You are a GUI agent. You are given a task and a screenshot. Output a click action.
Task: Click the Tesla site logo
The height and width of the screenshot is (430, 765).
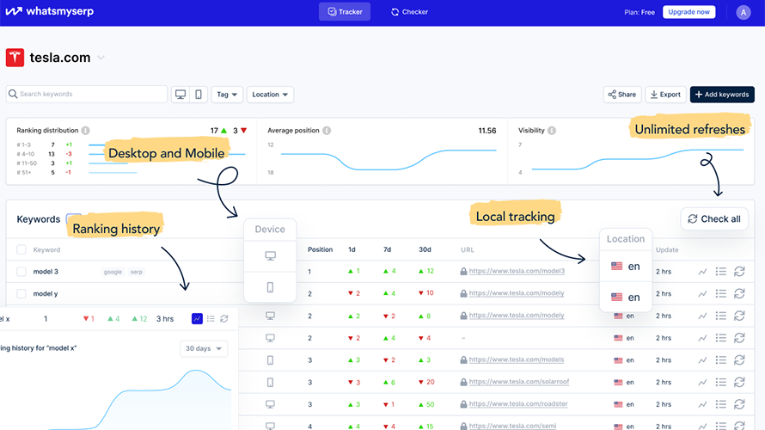15,57
